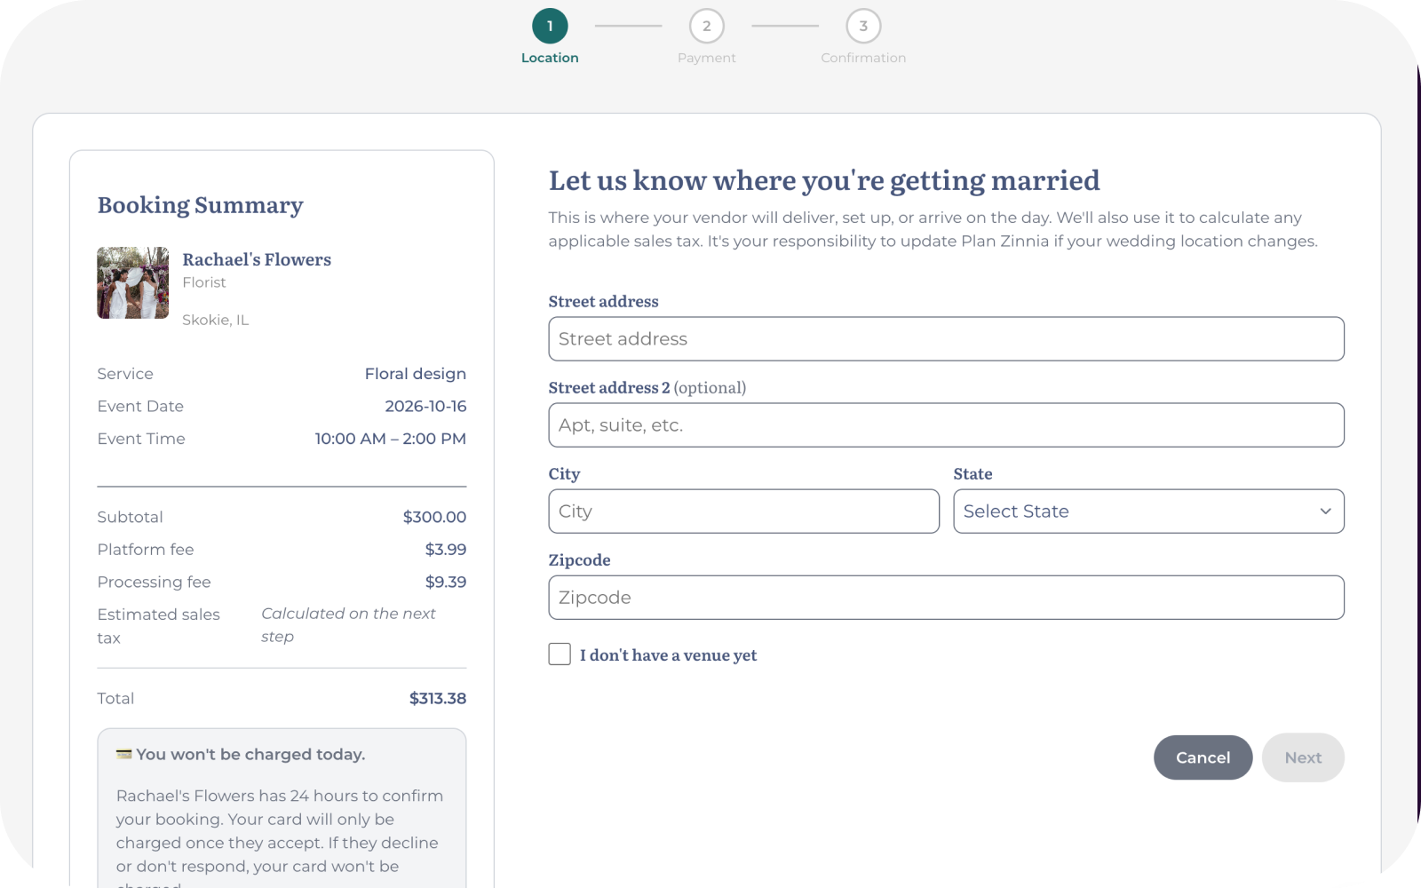Click the Booking Summary heading
This screenshot has width=1421, height=888.
pyautogui.click(x=201, y=205)
